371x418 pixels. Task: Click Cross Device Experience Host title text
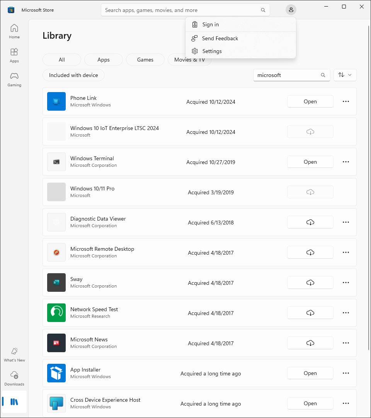pyautogui.click(x=106, y=400)
